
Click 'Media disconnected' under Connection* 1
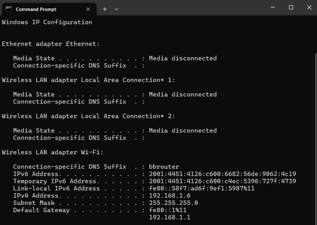click(183, 94)
